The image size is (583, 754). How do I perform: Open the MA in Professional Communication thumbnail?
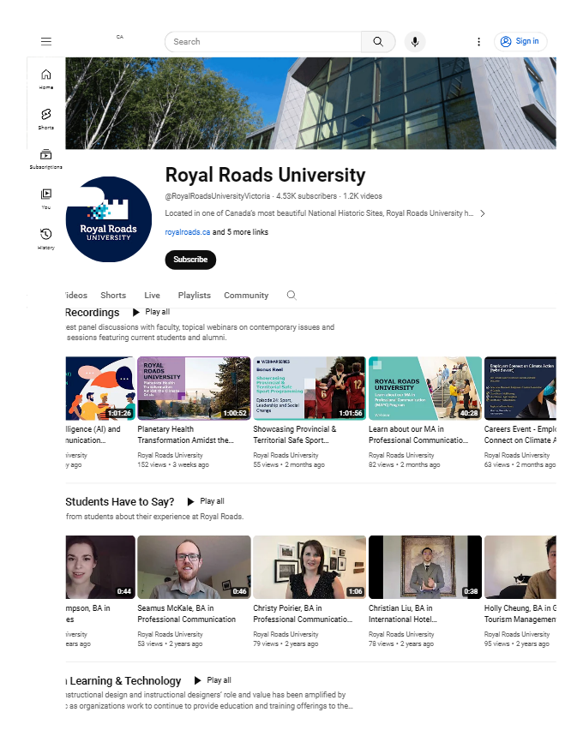point(425,388)
